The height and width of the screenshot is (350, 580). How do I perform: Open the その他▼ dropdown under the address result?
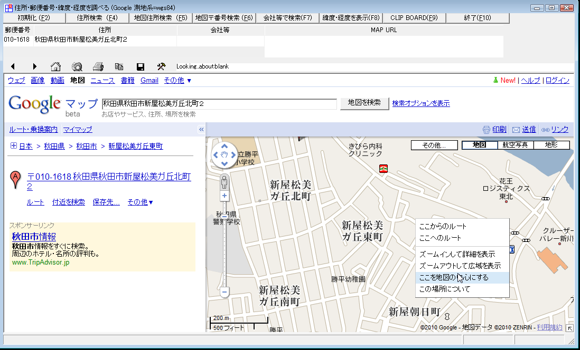[140, 202]
